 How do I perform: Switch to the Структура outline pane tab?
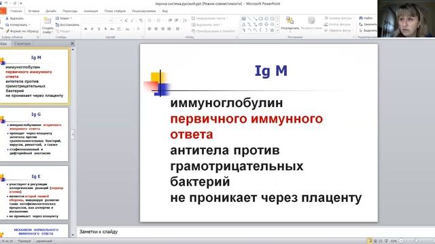coord(22,43)
